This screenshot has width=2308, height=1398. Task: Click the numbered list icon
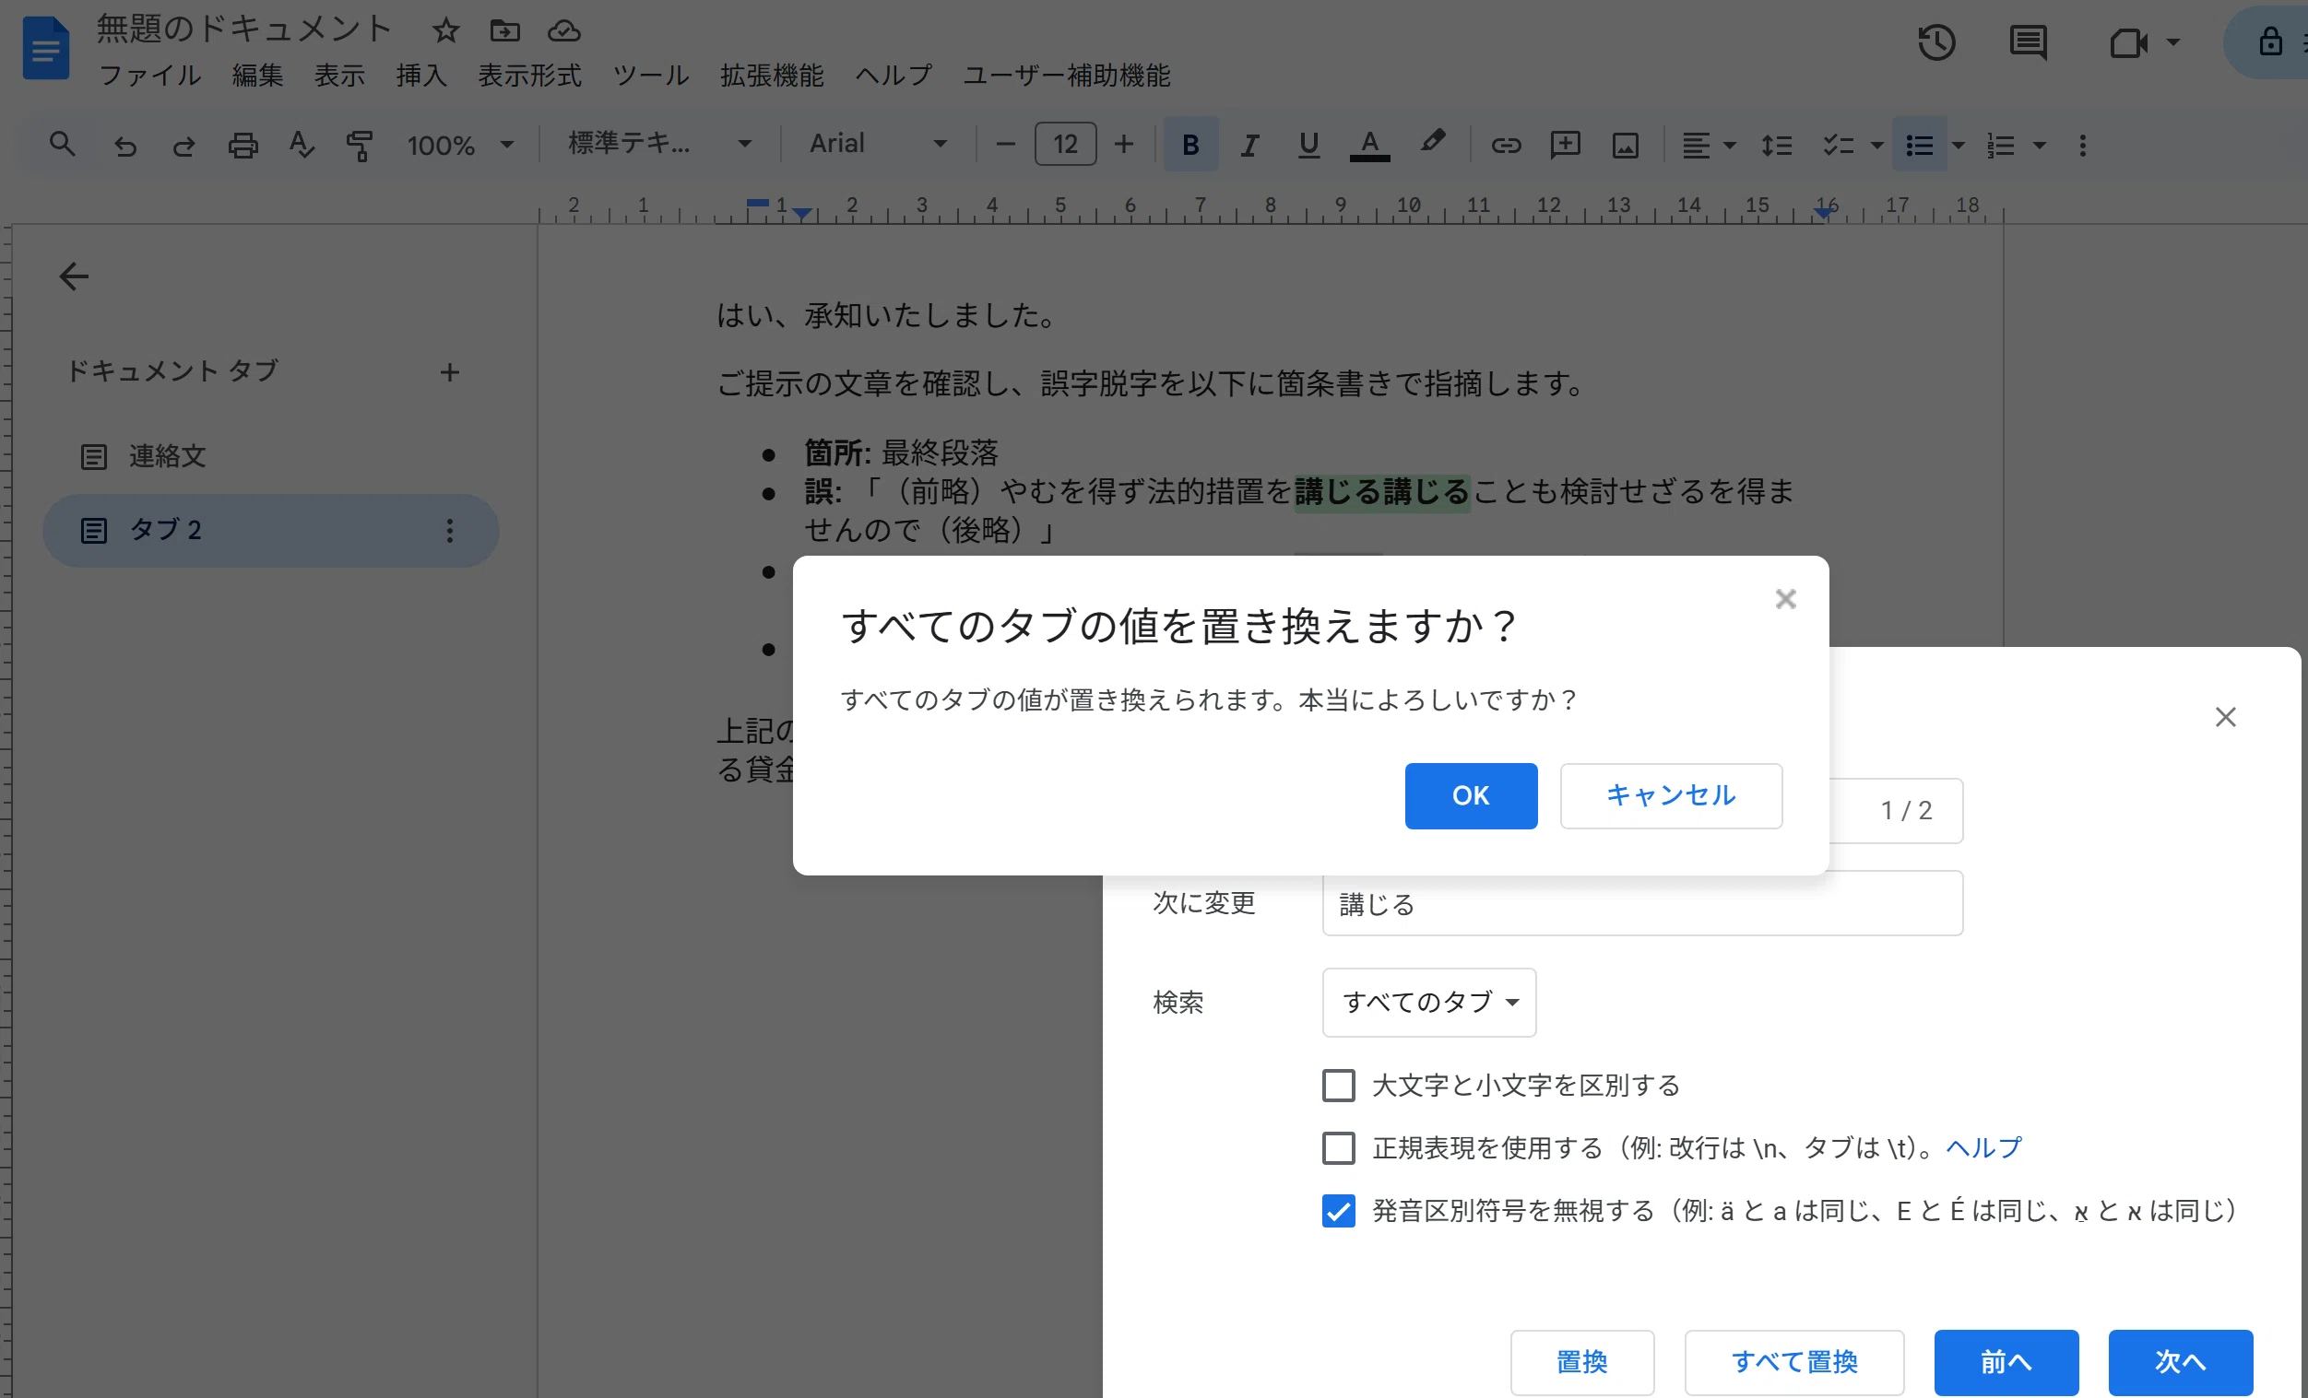[2001, 145]
